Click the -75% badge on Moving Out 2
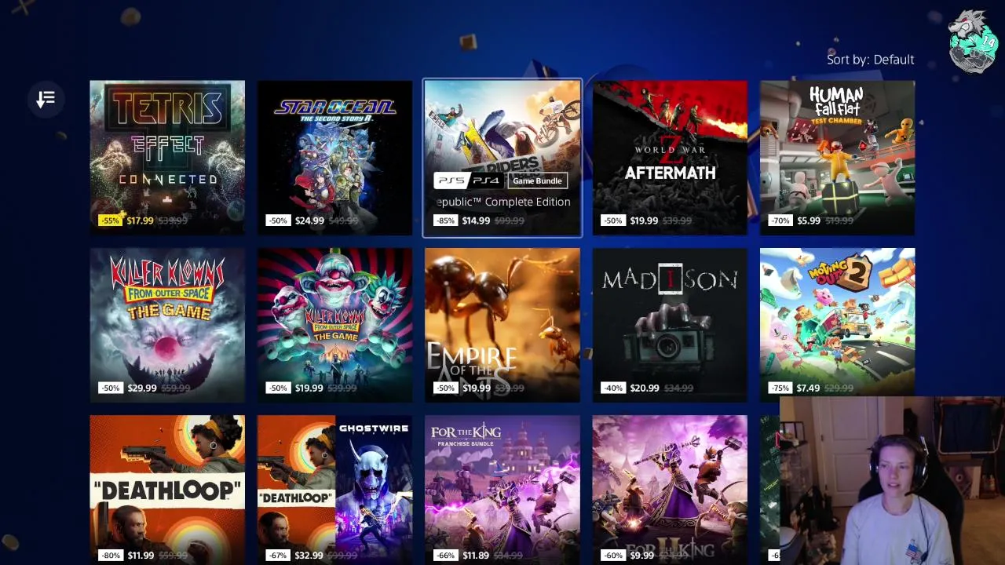The image size is (1005, 565). click(780, 388)
